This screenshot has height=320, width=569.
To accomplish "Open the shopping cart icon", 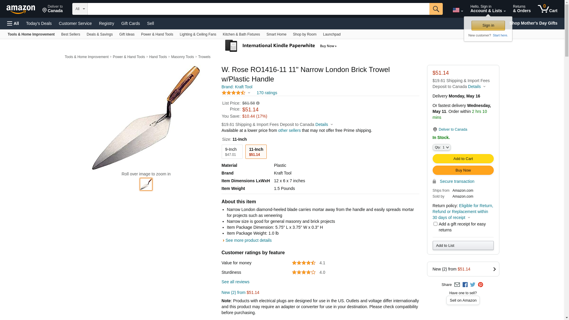I will [x=547, y=9].
